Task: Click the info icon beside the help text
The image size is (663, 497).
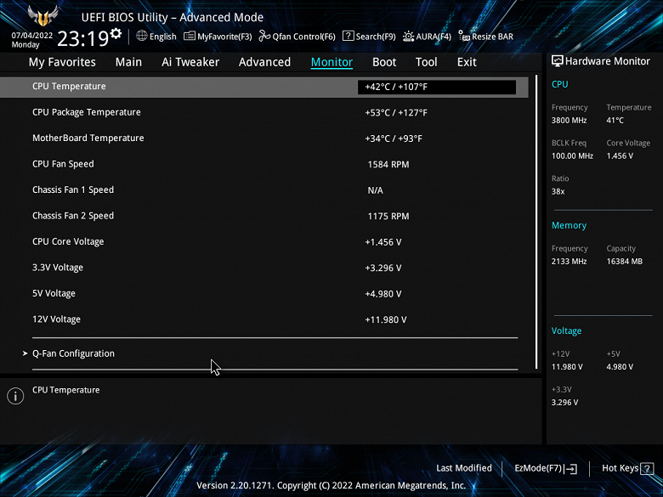Action: point(15,396)
